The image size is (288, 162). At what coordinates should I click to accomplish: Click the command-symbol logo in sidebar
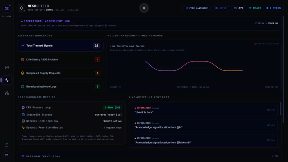[7, 9]
